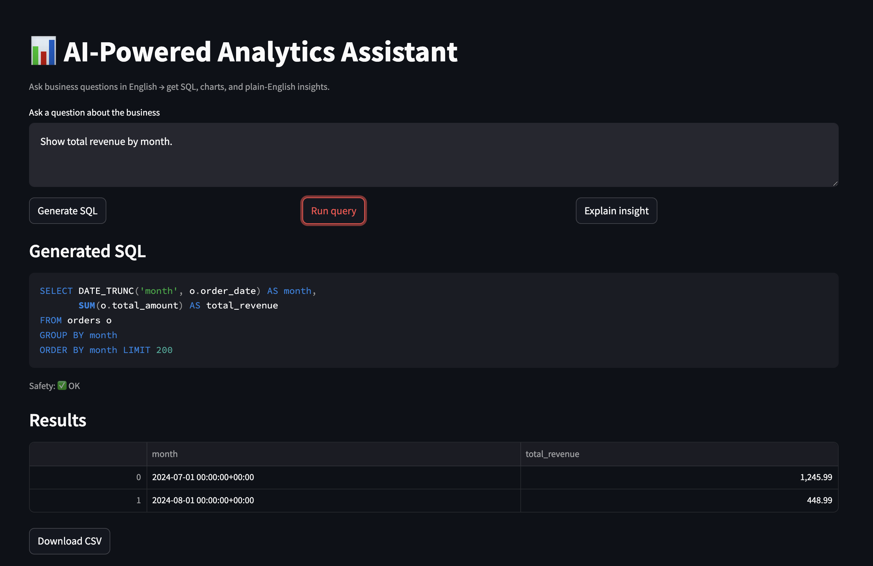
Task: Click the green Safety checkmark icon
Action: [x=62, y=385]
